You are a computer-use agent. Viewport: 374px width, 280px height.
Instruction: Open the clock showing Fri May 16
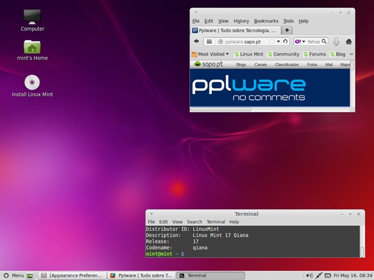[353, 275]
